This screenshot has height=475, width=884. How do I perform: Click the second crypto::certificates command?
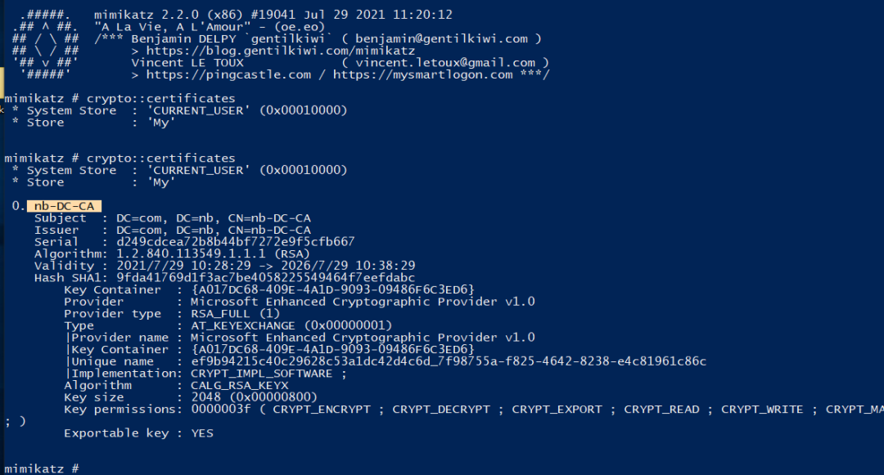[160, 158]
